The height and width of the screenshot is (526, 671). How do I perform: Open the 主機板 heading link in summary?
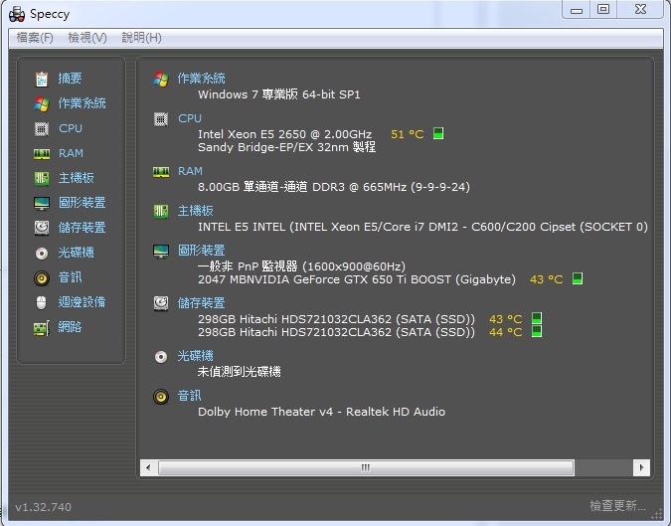tap(195, 211)
